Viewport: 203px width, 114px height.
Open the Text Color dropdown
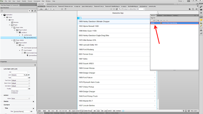20,81
